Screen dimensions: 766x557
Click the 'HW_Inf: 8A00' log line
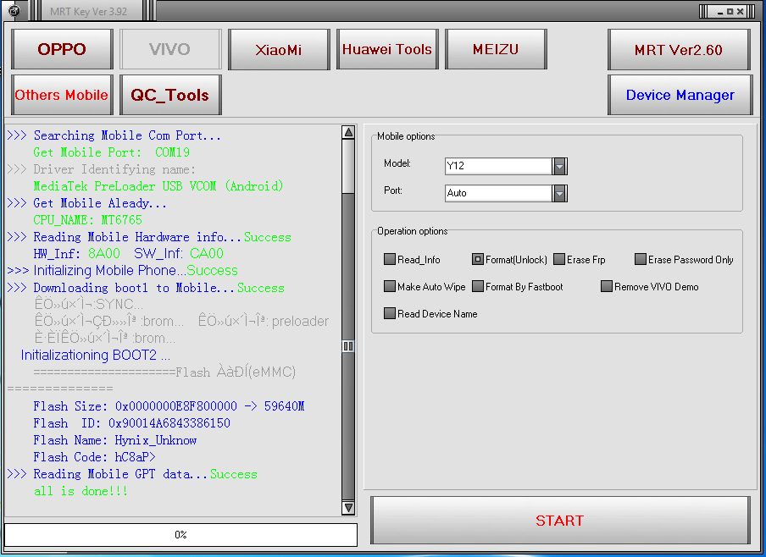(129, 254)
